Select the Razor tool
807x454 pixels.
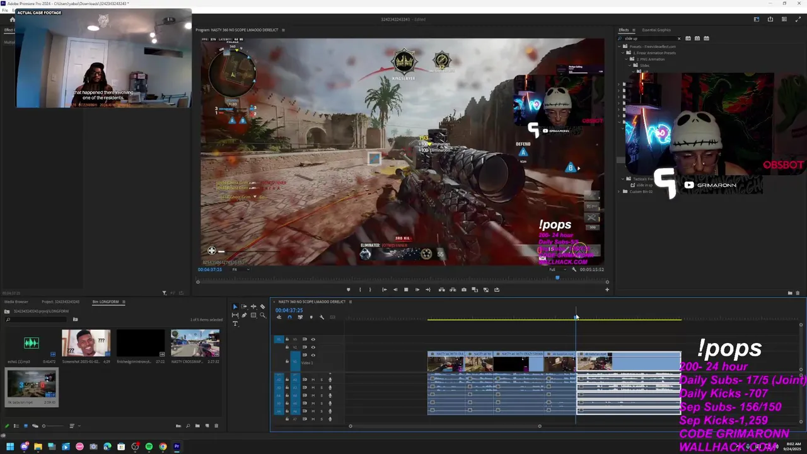point(262,306)
